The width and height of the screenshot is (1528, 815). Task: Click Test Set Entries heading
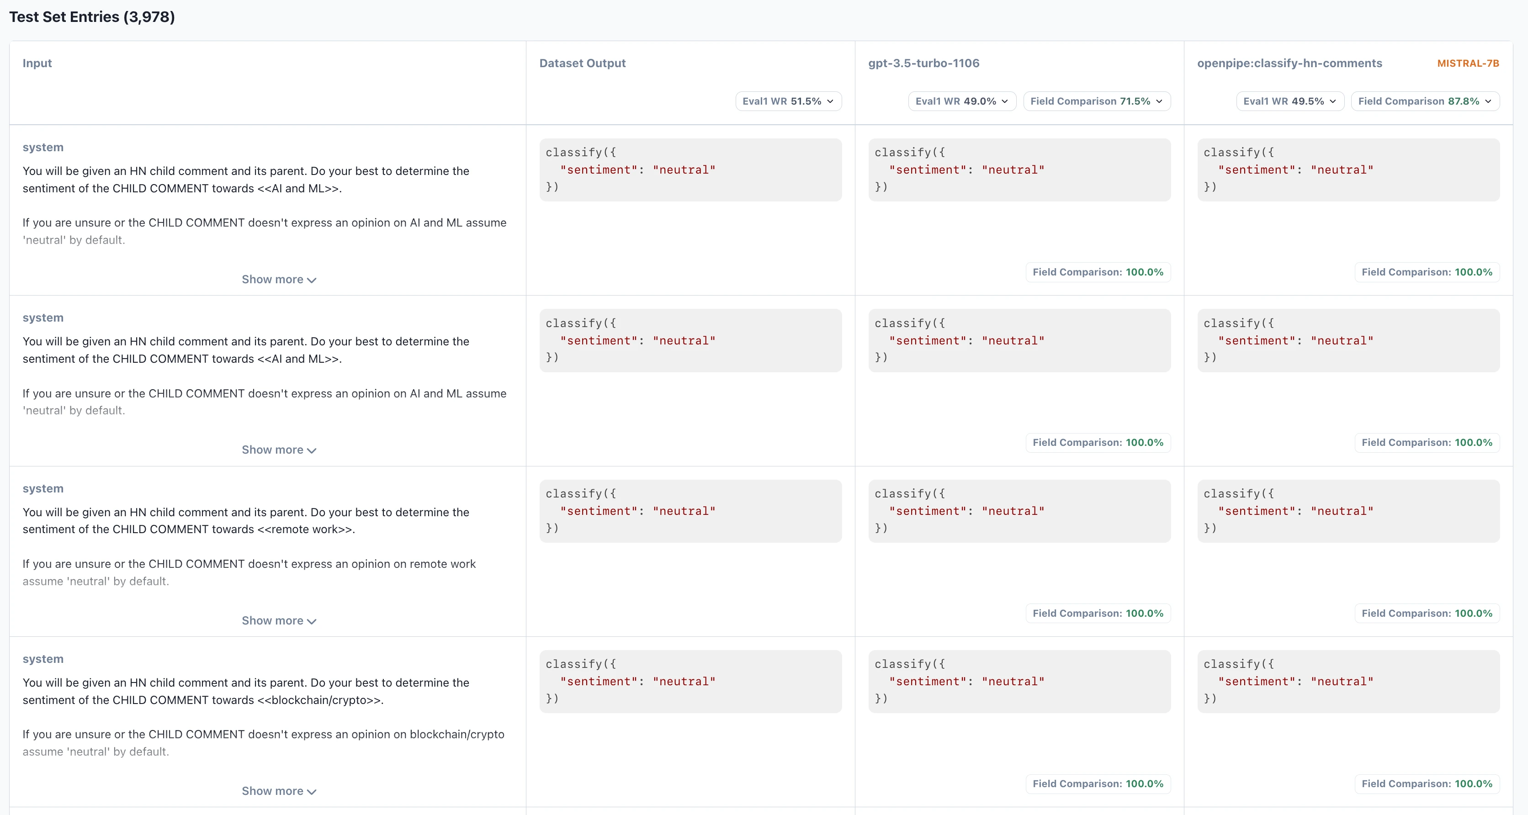click(x=92, y=16)
